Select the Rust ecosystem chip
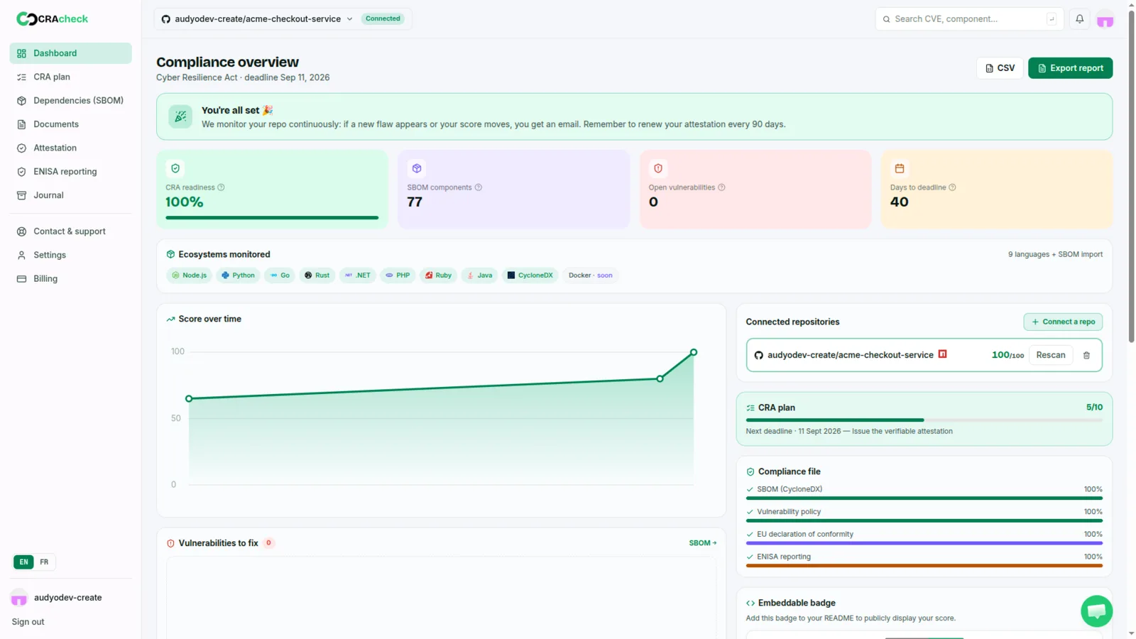This screenshot has height=639, width=1136. 317,275
